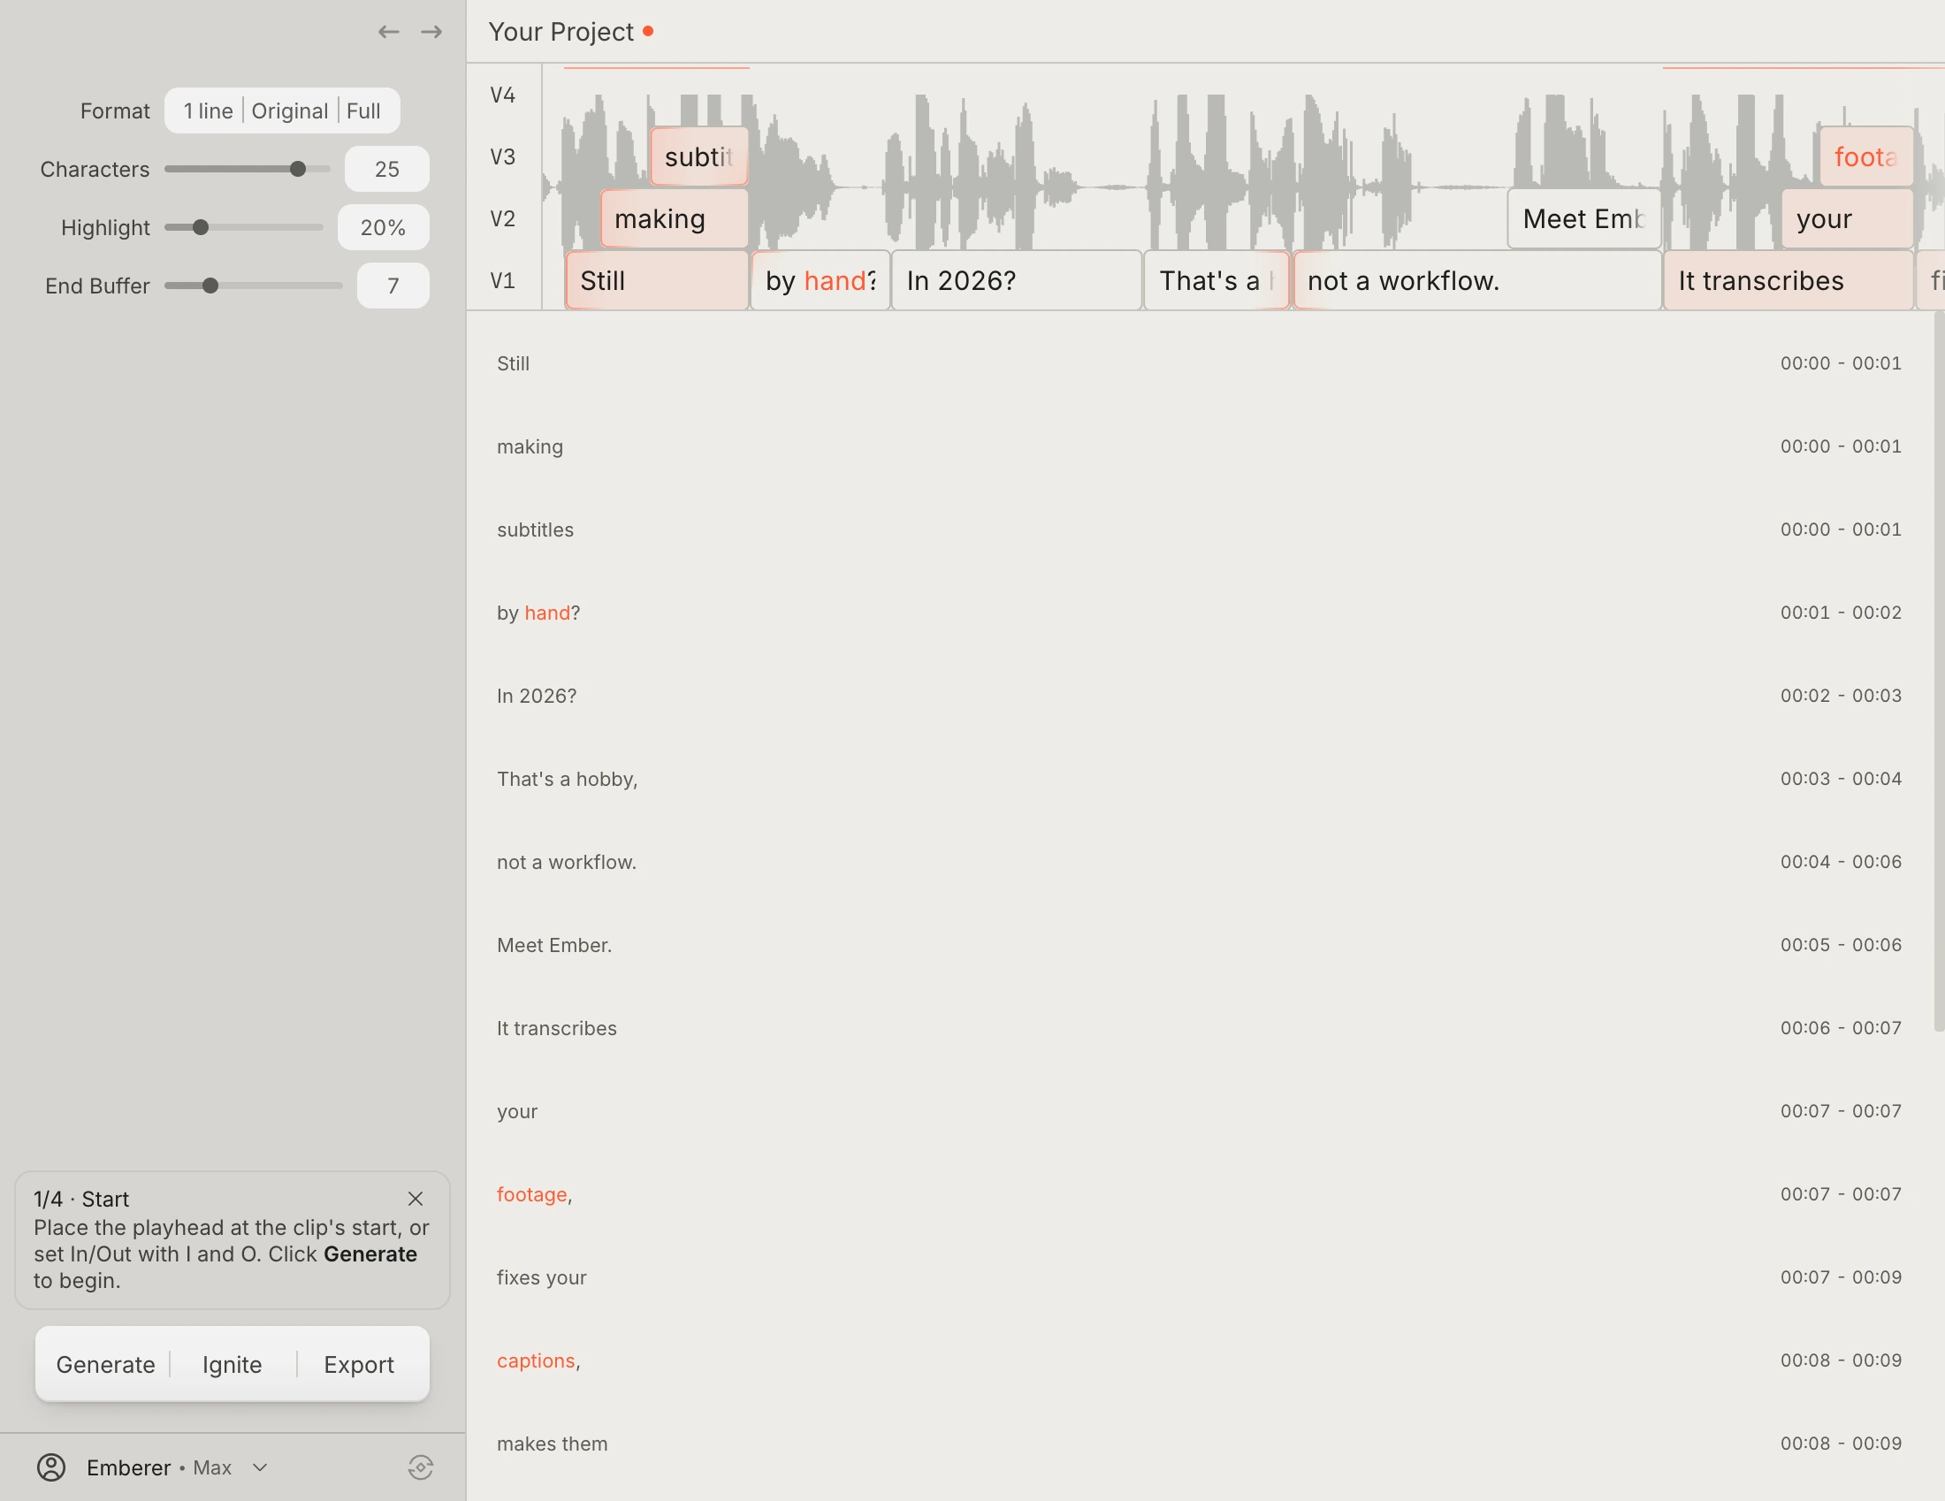Click the back arrow icon

(388, 32)
